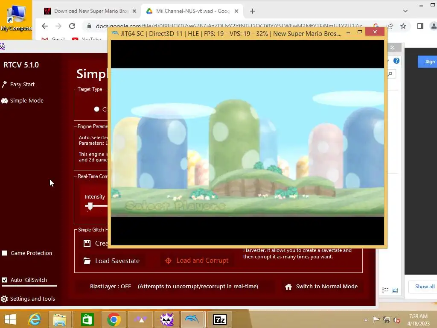The height and width of the screenshot is (328, 437).
Task: Click the Chrome address bar URL
Action: pyautogui.click(x=229, y=26)
